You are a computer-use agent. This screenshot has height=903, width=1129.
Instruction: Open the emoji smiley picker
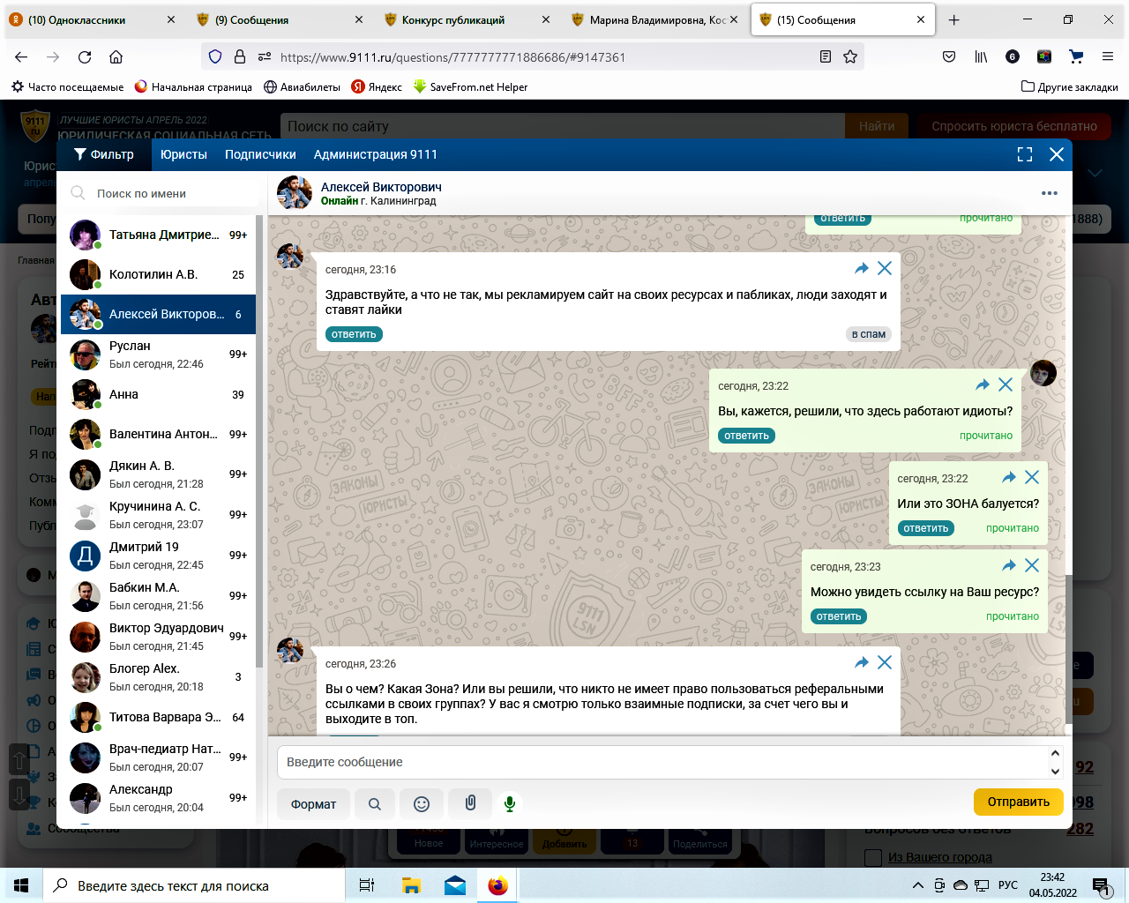tap(422, 803)
